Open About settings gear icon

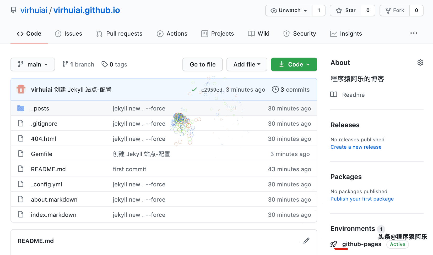coord(420,63)
